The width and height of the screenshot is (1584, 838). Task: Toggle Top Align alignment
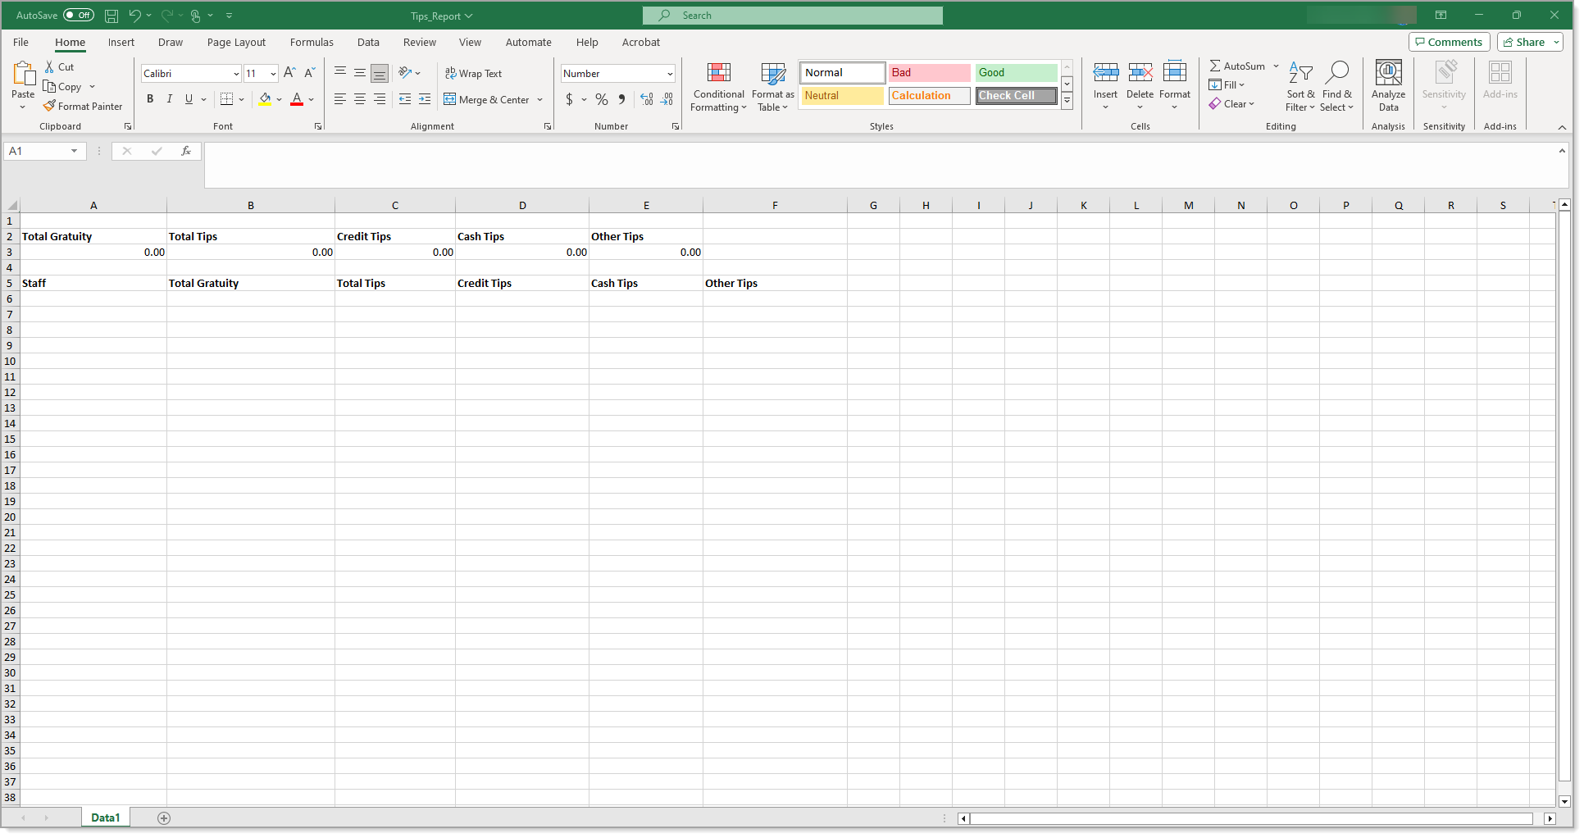click(x=340, y=73)
